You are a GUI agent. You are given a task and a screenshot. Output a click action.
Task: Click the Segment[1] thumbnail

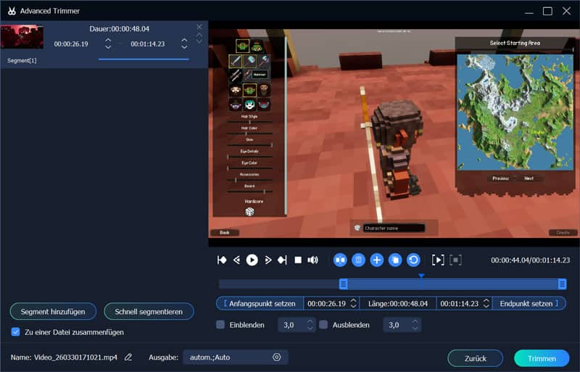[x=22, y=37]
